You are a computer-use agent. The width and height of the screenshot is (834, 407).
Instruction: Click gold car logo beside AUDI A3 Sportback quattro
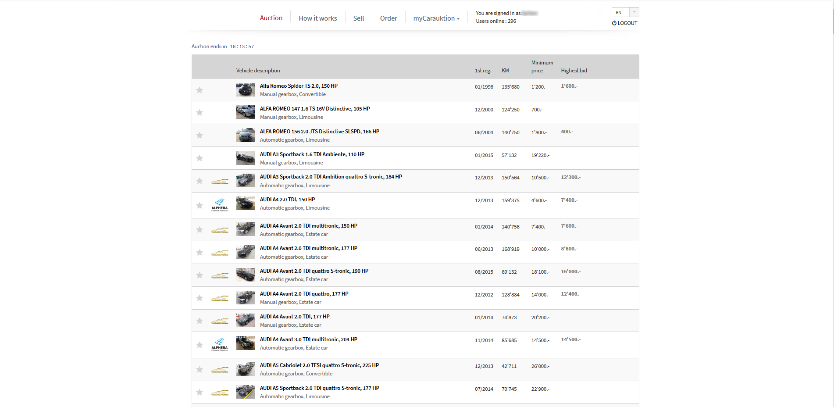tap(220, 181)
